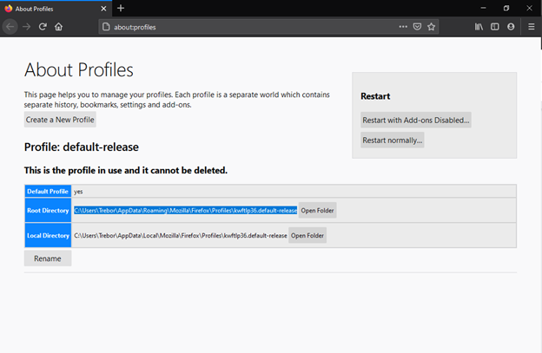The image size is (542, 353).
Task: Open the Firefox Account icon
Action: (511, 27)
